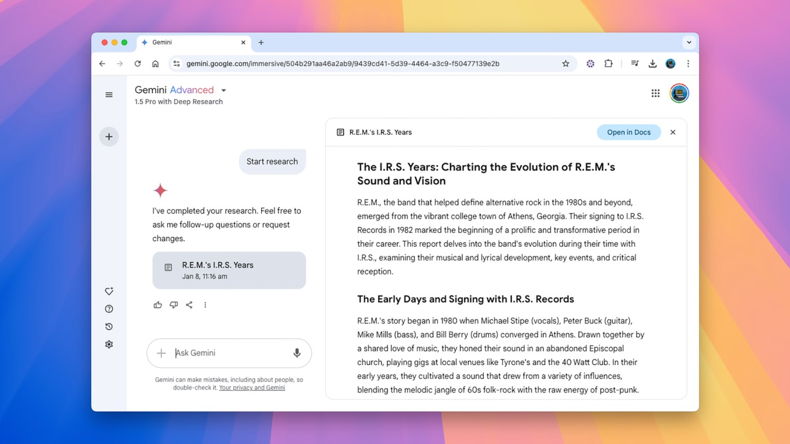Click inside the Ask Gemini input field
This screenshot has width=790, height=444.
(219, 353)
